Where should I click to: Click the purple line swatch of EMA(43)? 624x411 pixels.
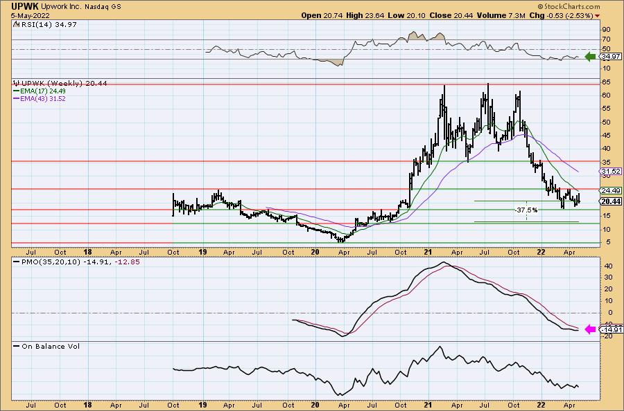17,98
